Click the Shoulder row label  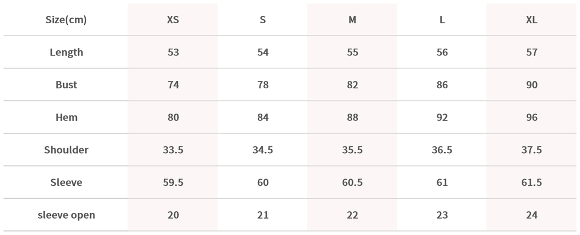click(x=66, y=150)
